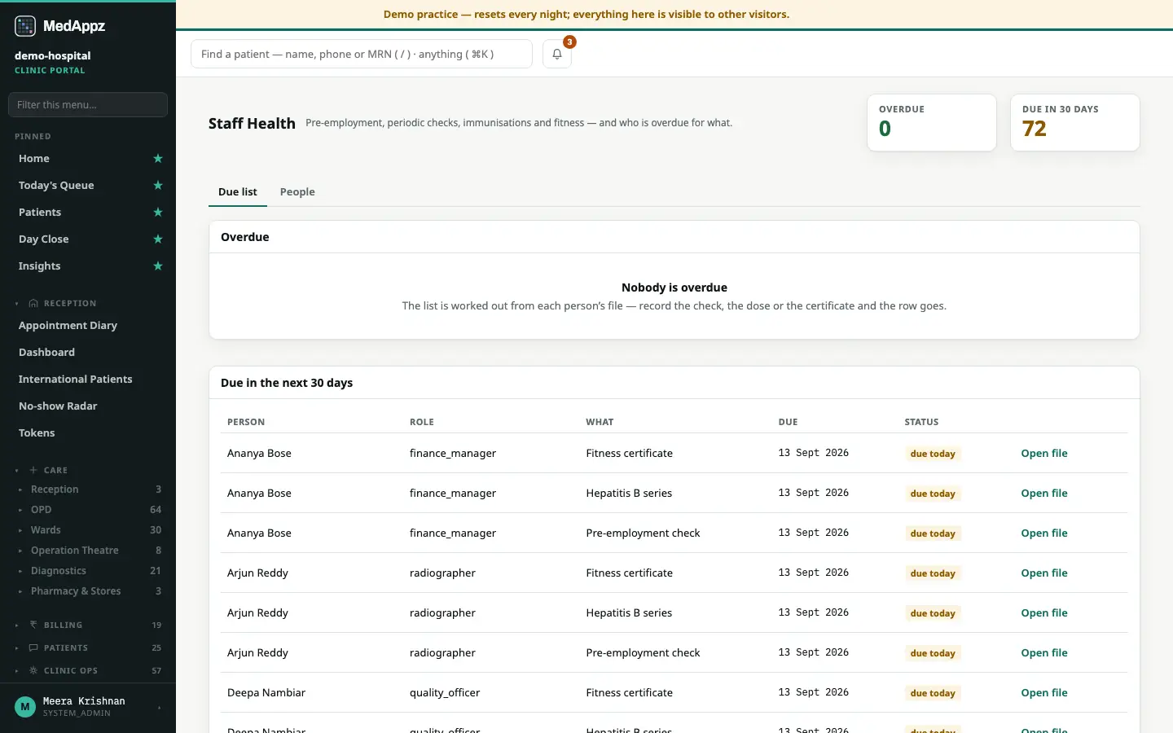Focus the Find a patient search box
This screenshot has height=733, width=1173.
click(x=362, y=54)
